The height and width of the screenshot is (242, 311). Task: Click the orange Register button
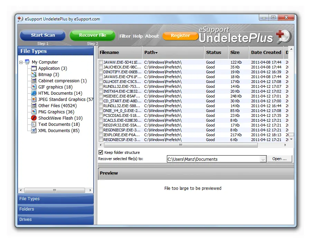(180, 36)
